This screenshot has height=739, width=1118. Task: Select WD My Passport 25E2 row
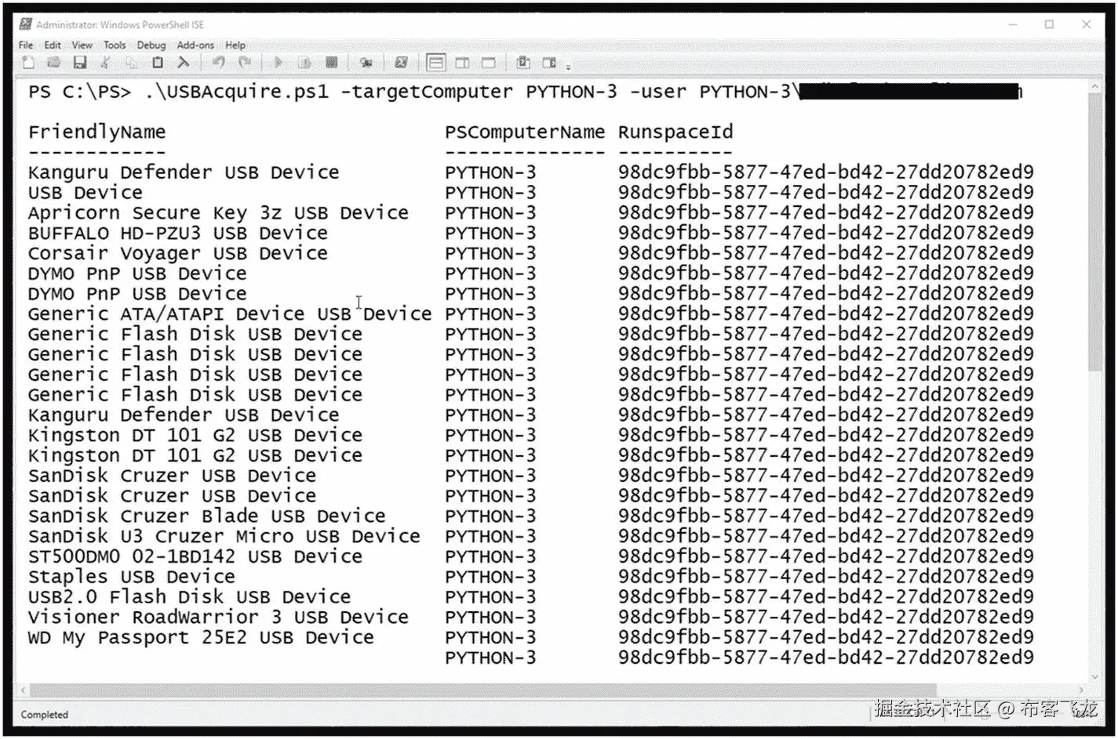[x=531, y=638]
